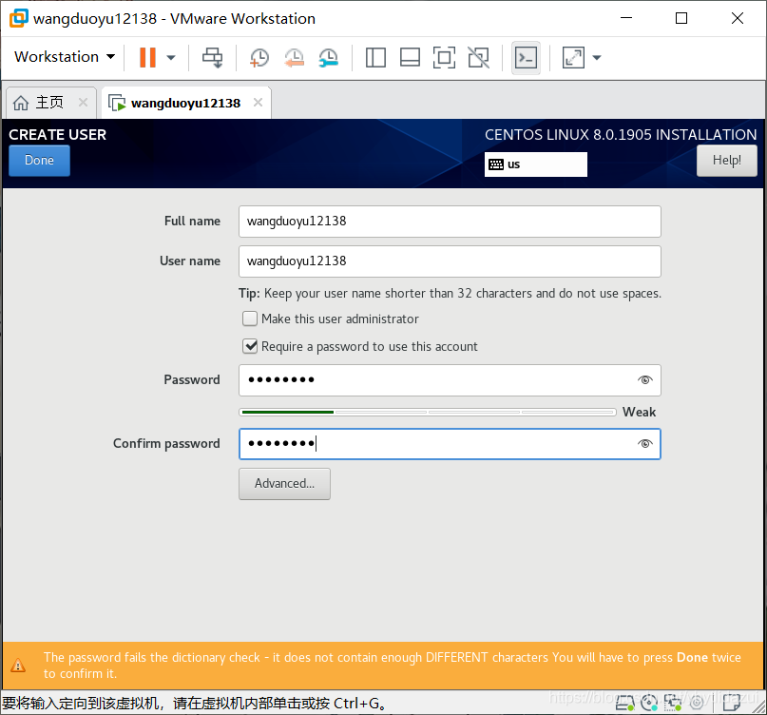Click the hard disk status bar icon
Viewport: 767px width, 715px height.
click(624, 703)
